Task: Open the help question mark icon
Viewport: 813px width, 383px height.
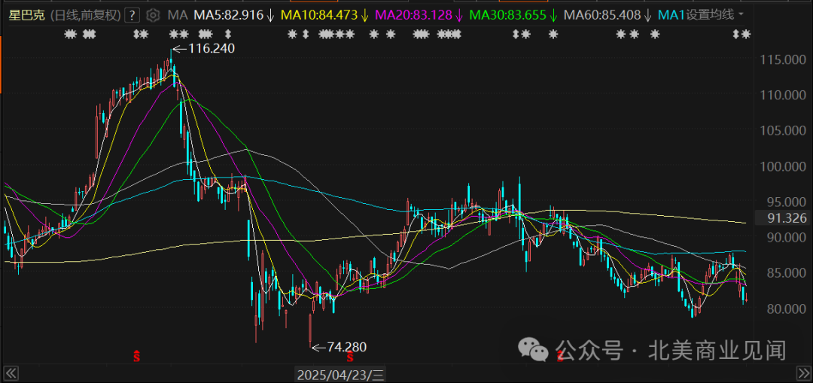Action: pos(132,14)
